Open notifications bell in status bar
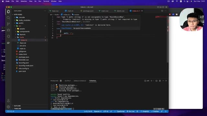207x116 pixels. pos(166,111)
